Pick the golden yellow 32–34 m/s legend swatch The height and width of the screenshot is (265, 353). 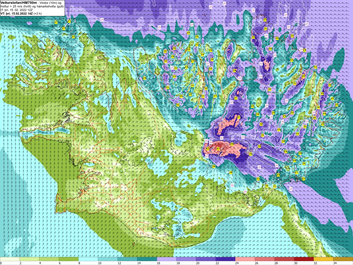pyautogui.click(x=323, y=259)
